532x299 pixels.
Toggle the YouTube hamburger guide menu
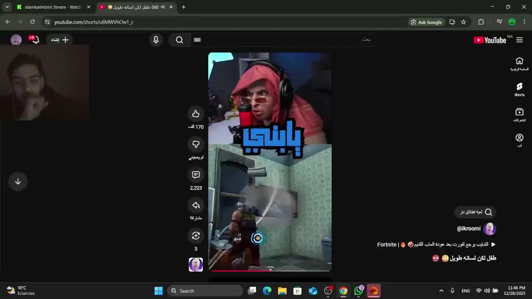(520, 40)
